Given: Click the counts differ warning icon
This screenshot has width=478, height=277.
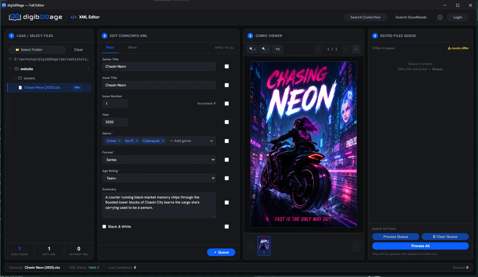Looking at the screenshot, I should pos(449,48).
